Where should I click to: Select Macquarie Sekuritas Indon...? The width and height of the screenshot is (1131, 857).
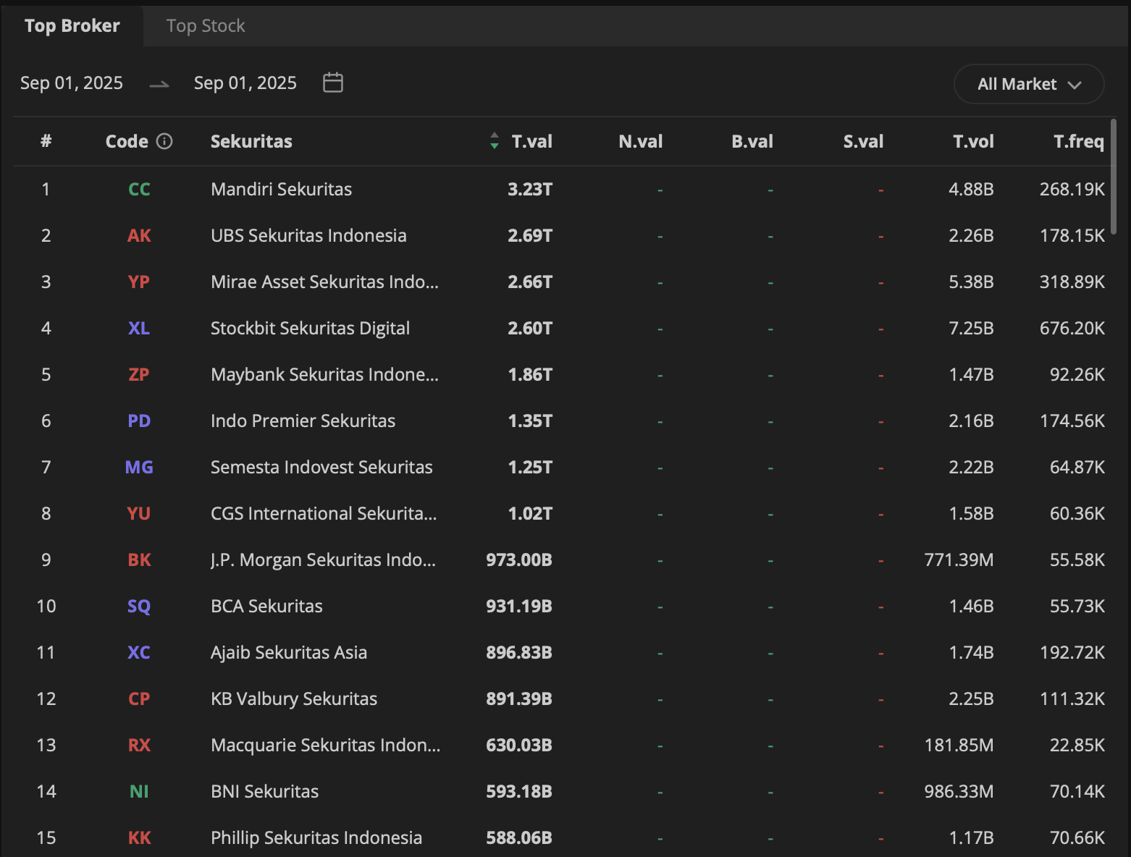(325, 746)
